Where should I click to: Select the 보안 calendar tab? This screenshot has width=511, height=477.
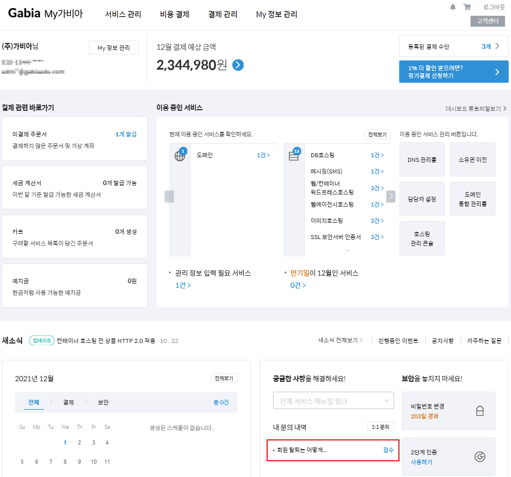103,403
